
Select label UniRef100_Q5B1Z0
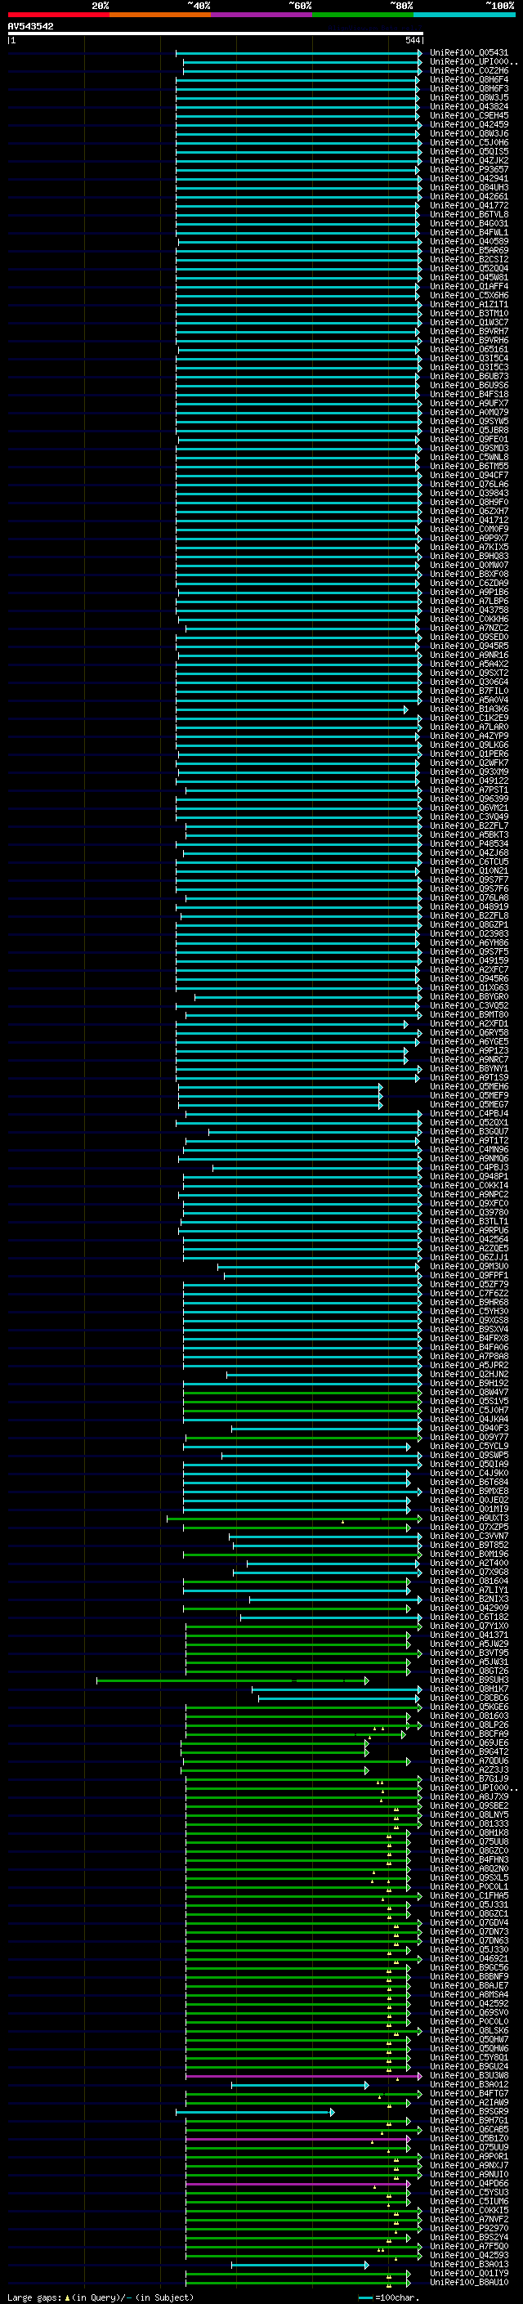tap(468, 2139)
